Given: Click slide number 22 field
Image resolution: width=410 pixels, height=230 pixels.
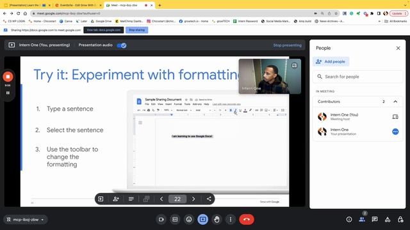Looking at the screenshot, I should click(x=177, y=199).
